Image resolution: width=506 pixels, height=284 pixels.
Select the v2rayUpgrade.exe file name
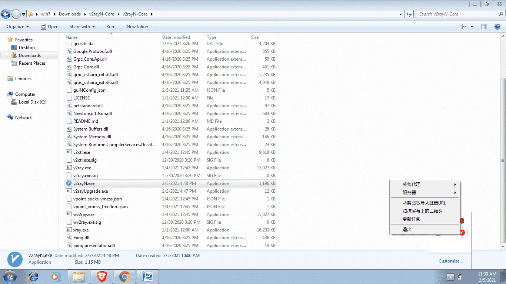point(90,191)
